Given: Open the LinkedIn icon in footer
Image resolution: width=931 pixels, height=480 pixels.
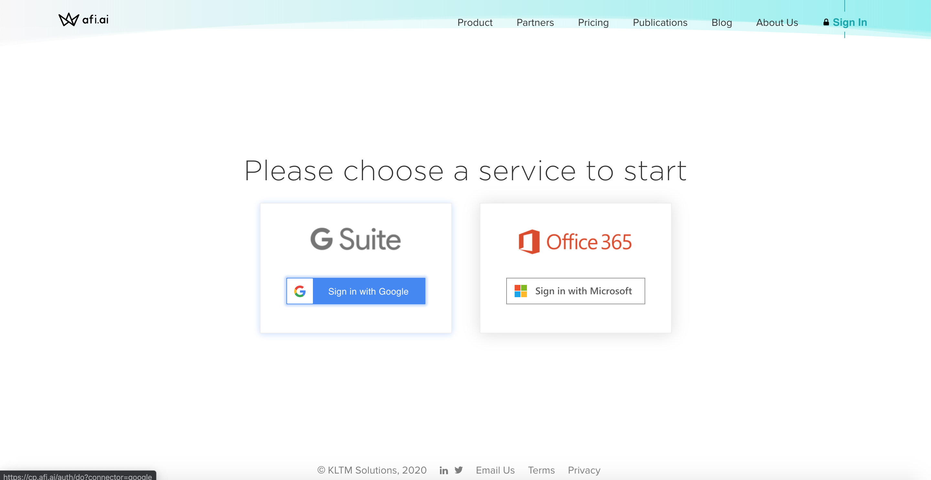Looking at the screenshot, I should tap(444, 470).
